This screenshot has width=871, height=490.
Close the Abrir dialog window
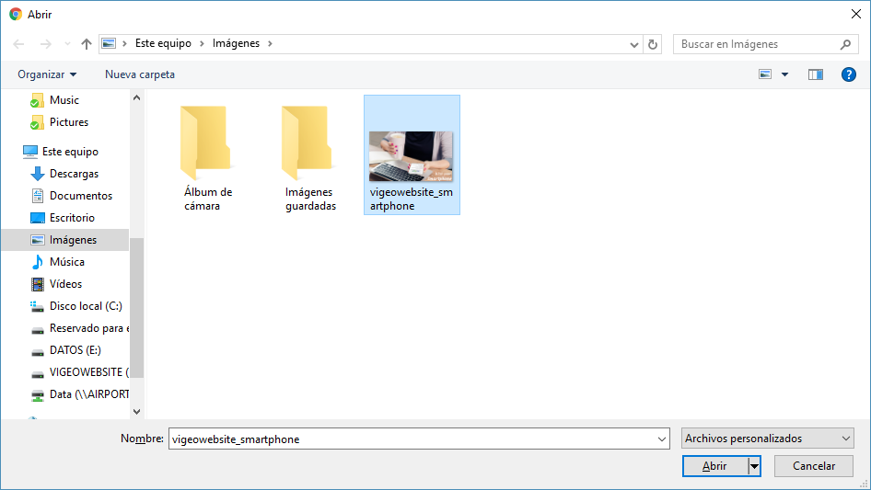coord(856,14)
